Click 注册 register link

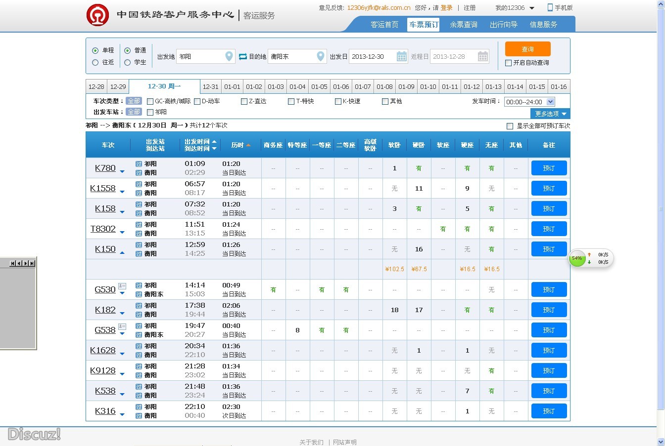pos(470,8)
